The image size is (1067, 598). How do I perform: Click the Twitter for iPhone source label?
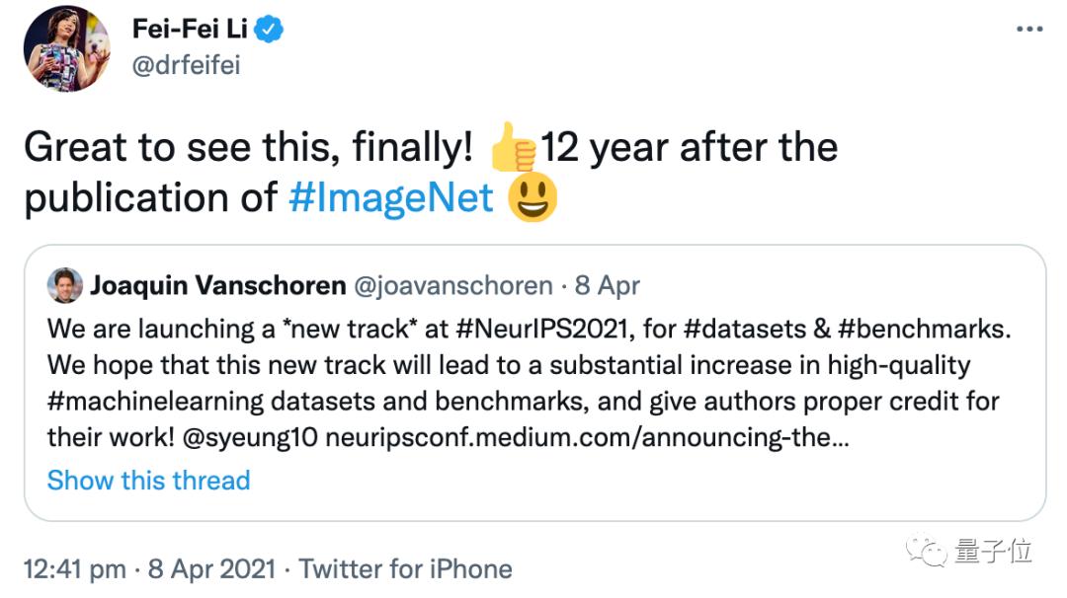[405, 569]
